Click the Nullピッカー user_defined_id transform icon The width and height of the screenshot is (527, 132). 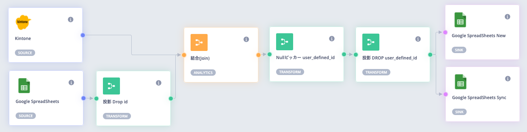(x=285, y=42)
